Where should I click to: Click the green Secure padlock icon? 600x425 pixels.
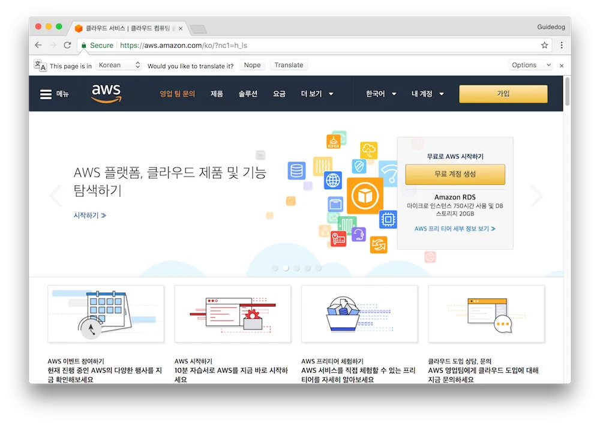tap(84, 46)
